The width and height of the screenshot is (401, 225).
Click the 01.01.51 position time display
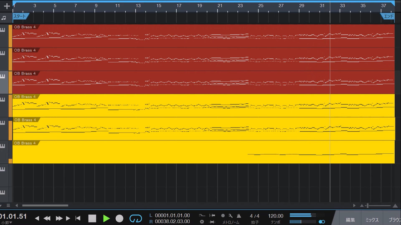(x=13, y=217)
